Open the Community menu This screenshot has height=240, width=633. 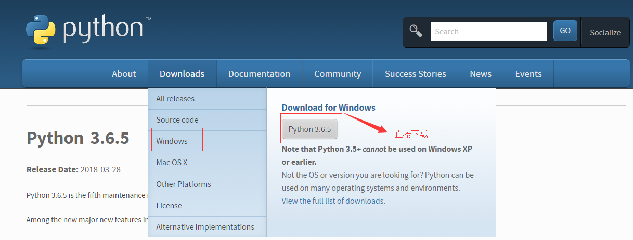[338, 74]
